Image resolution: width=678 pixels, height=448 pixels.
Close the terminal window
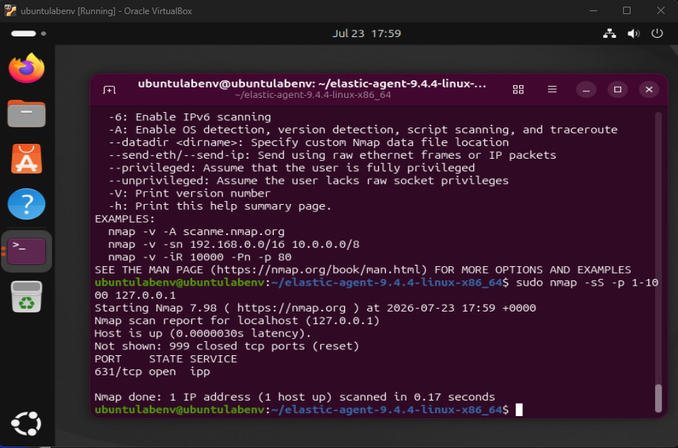[x=649, y=90]
